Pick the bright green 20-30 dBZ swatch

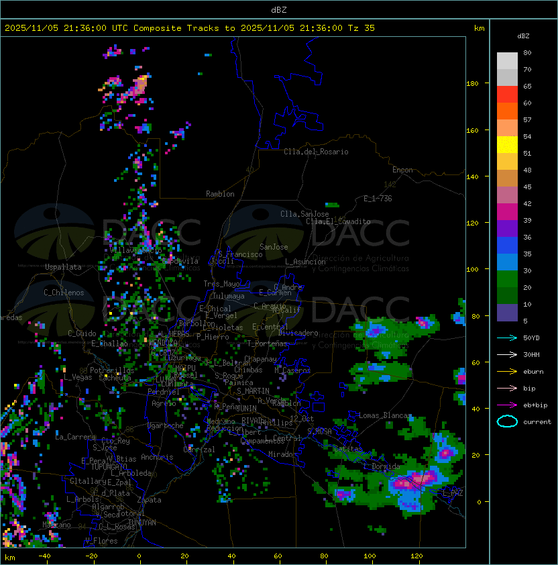pyautogui.click(x=507, y=279)
